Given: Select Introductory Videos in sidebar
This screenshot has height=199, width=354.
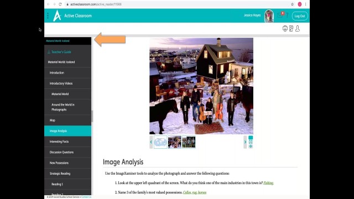Looking at the screenshot, I should tap(67, 83).
